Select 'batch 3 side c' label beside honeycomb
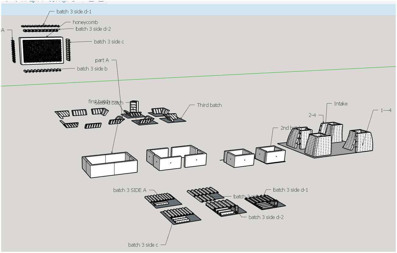 pyautogui.click(x=109, y=42)
